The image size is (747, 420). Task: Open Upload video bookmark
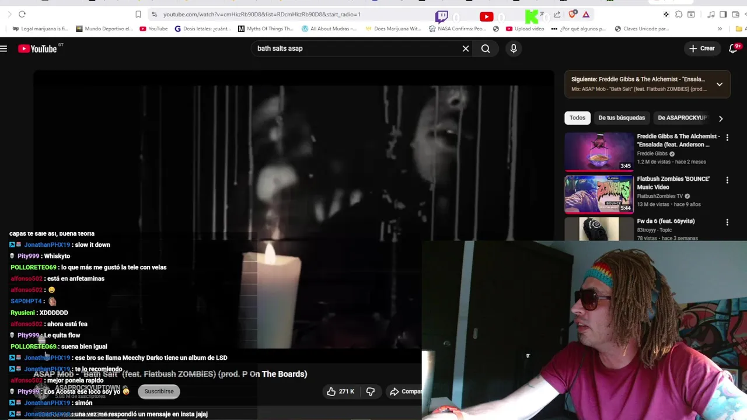[x=525, y=29]
